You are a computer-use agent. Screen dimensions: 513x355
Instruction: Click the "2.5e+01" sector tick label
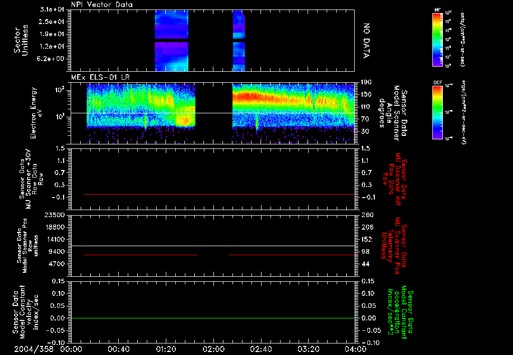pos(52,22)
